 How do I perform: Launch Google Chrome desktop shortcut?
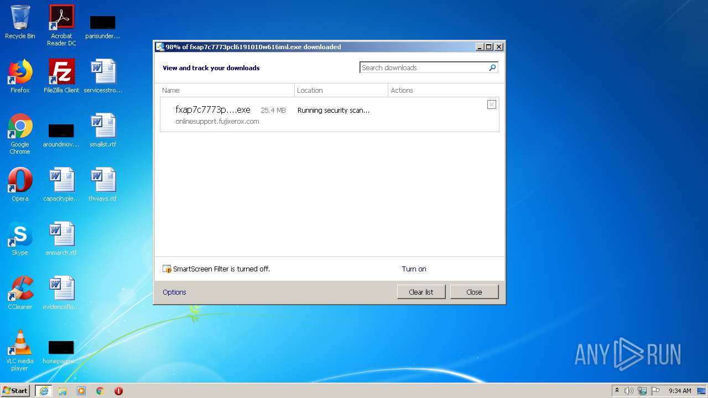click(20, 134)
